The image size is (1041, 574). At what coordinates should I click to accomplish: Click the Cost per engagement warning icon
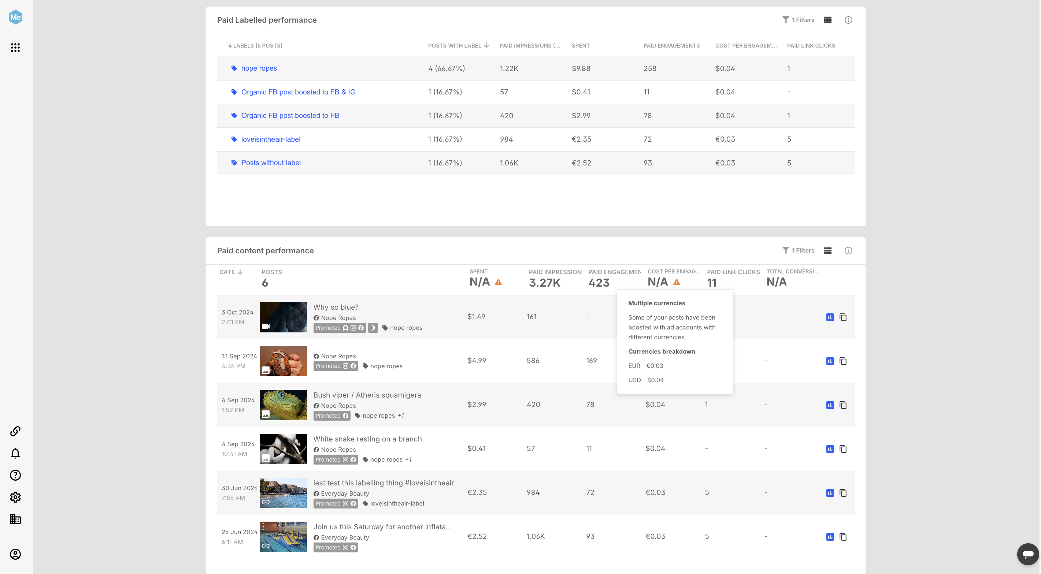tap(677, 282)
